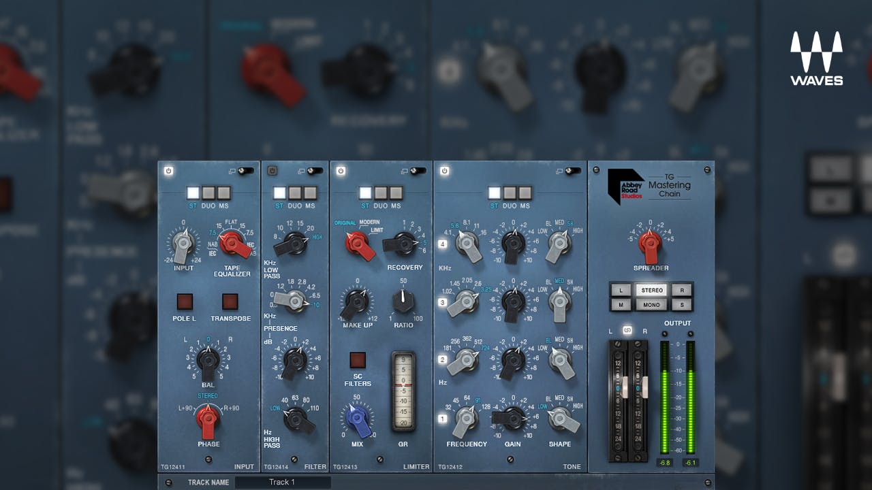
Task: Select MS mode in the Limiter module
Action: (396, 193)
